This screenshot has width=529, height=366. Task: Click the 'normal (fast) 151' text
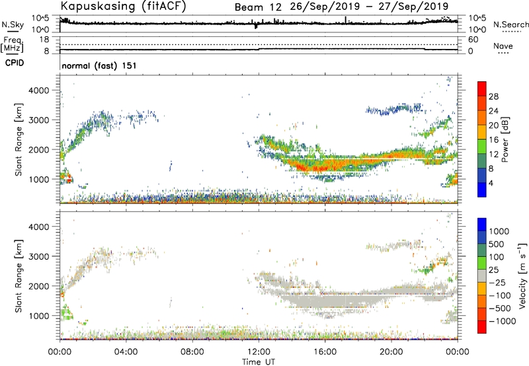(x=99, y=65)
